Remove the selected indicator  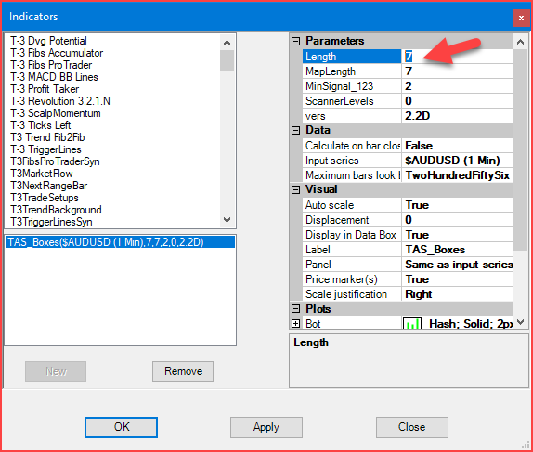pos(183,371)
